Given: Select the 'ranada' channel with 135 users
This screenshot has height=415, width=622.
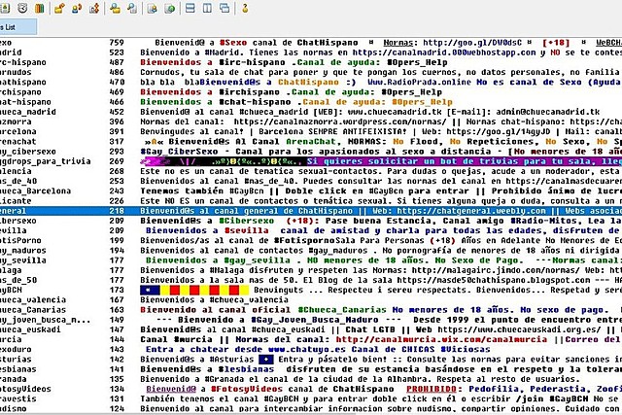Looking at the screenshot, I should pos(311,379).
